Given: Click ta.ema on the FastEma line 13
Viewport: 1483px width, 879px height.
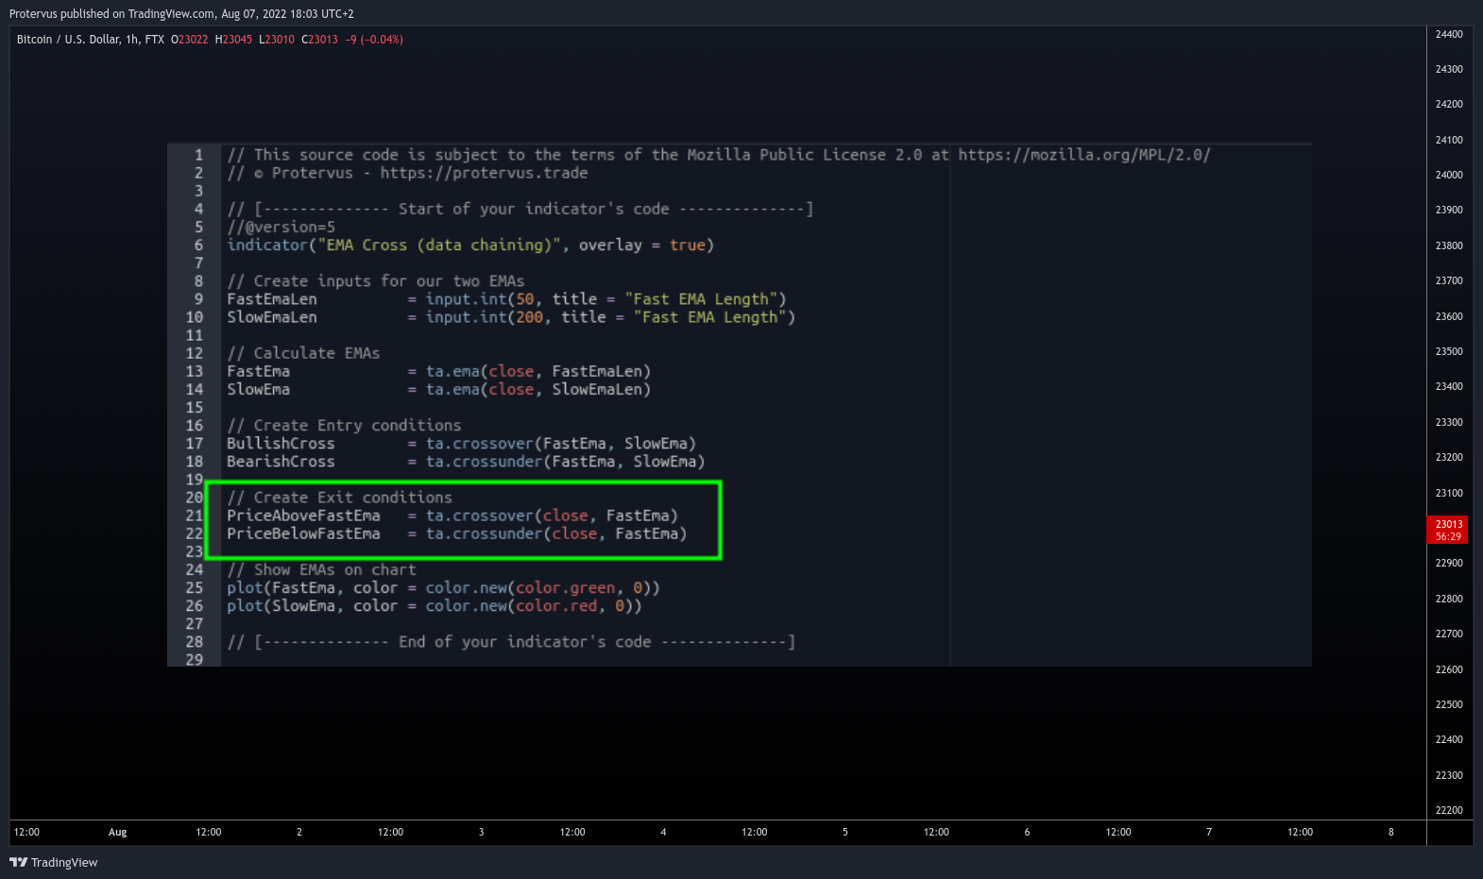Looking at the screenshot, I should [x=452, y=371].
